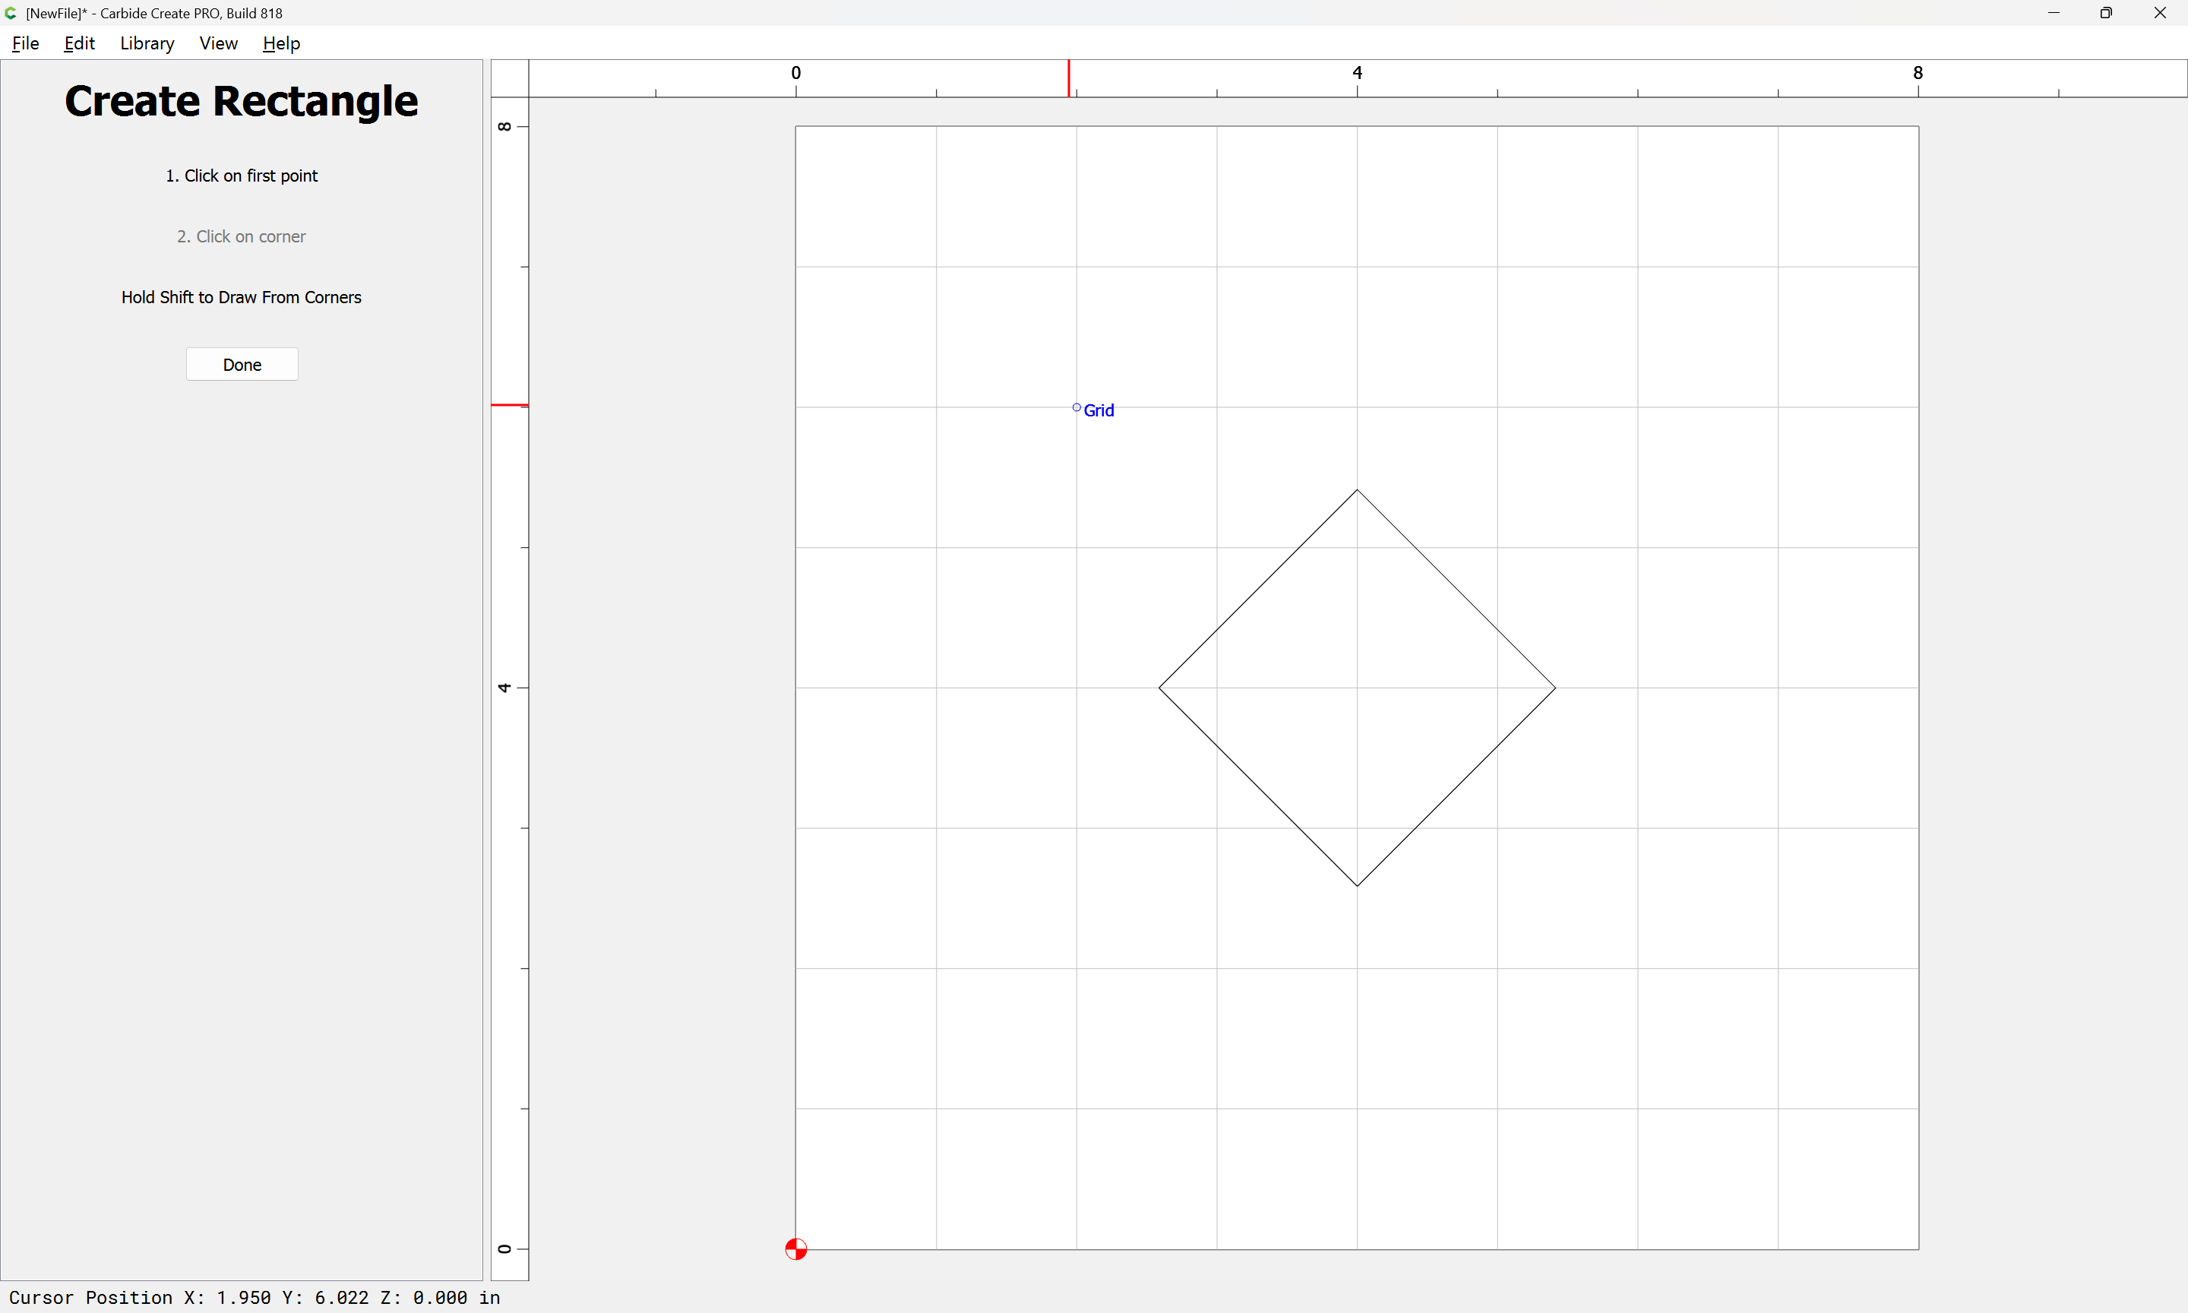
Task: Click the red cursor marker on vertical ruler
Action: tap(510, 405)
